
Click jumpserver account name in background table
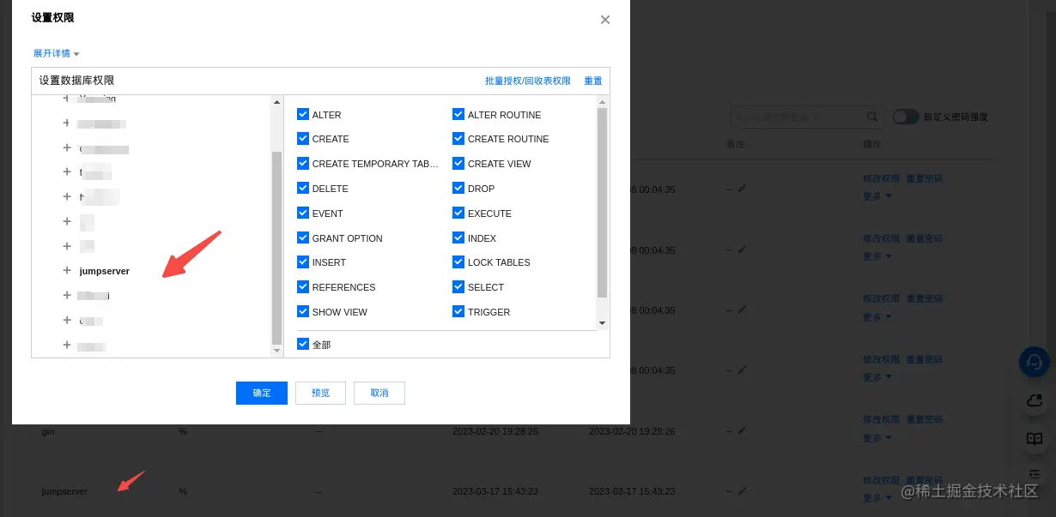pyautogui.click(x=64, y=491)
